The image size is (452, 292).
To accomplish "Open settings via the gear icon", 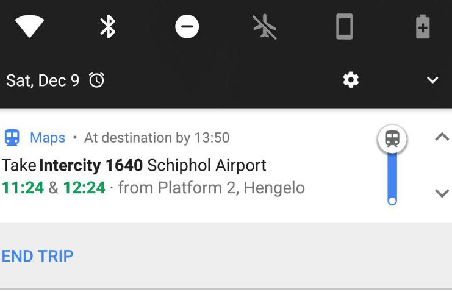I will pos(351,80).
